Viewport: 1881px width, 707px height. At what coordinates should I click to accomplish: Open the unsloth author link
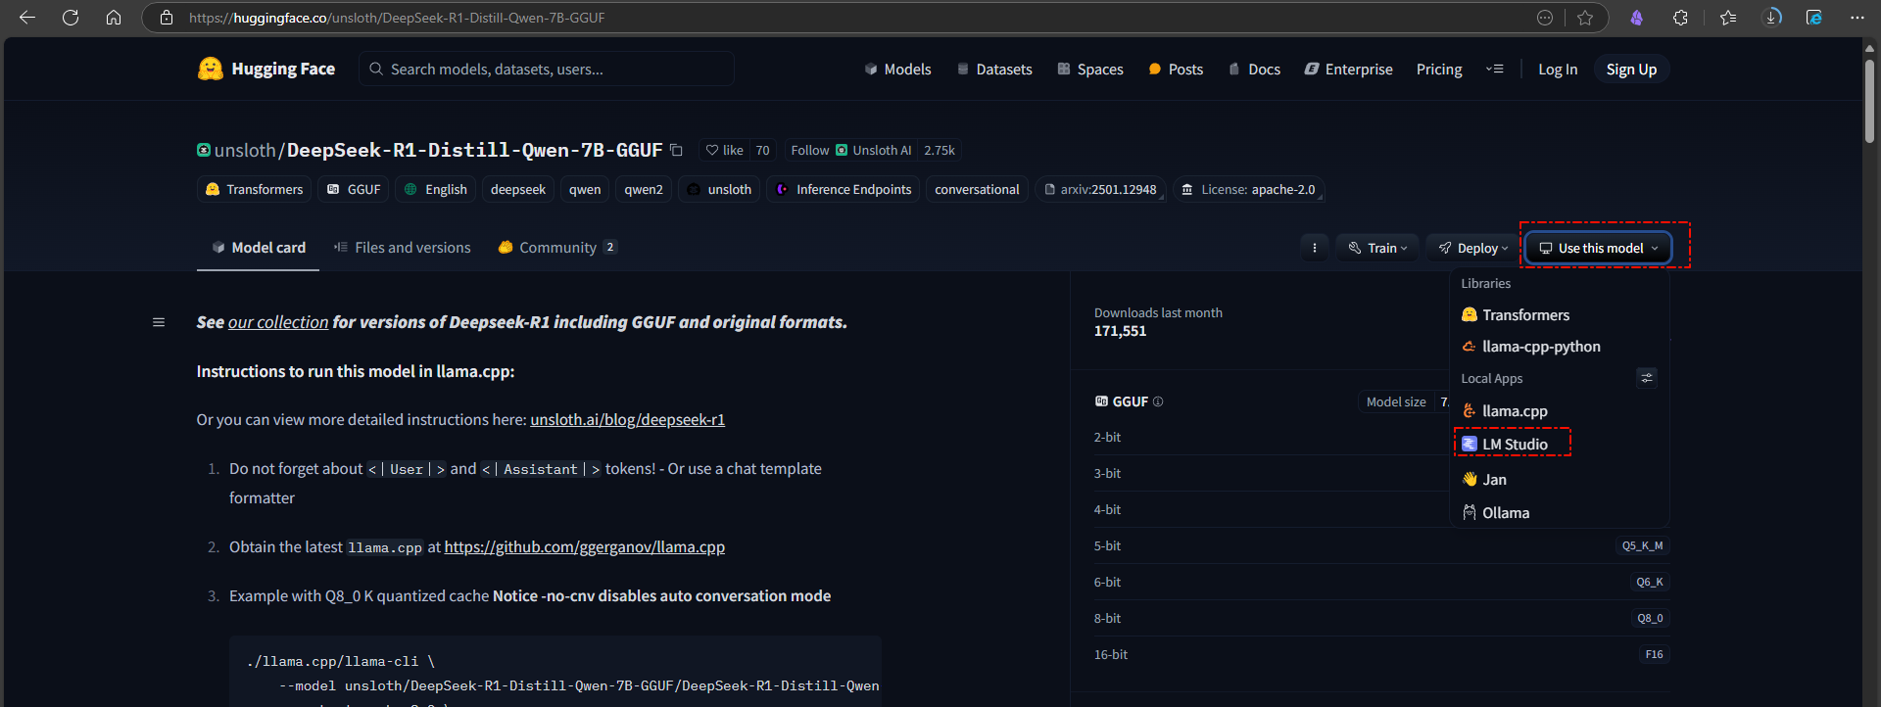point(244,150)
